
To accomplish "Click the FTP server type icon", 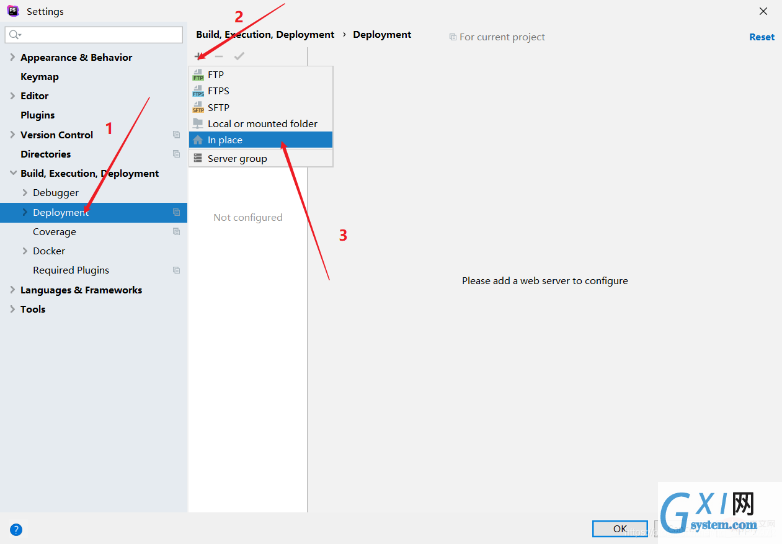I will point(198,75).
